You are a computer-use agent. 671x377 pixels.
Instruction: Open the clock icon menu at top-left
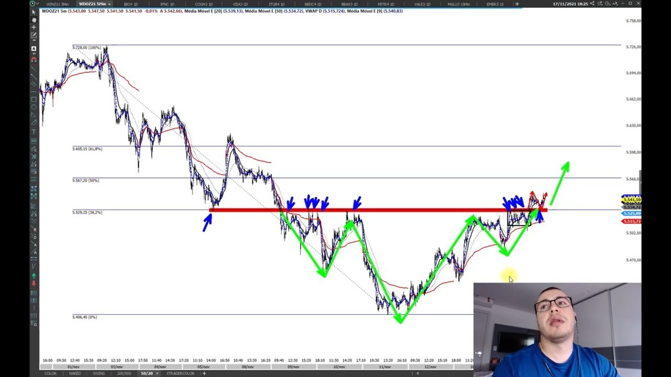coord(33,4)
